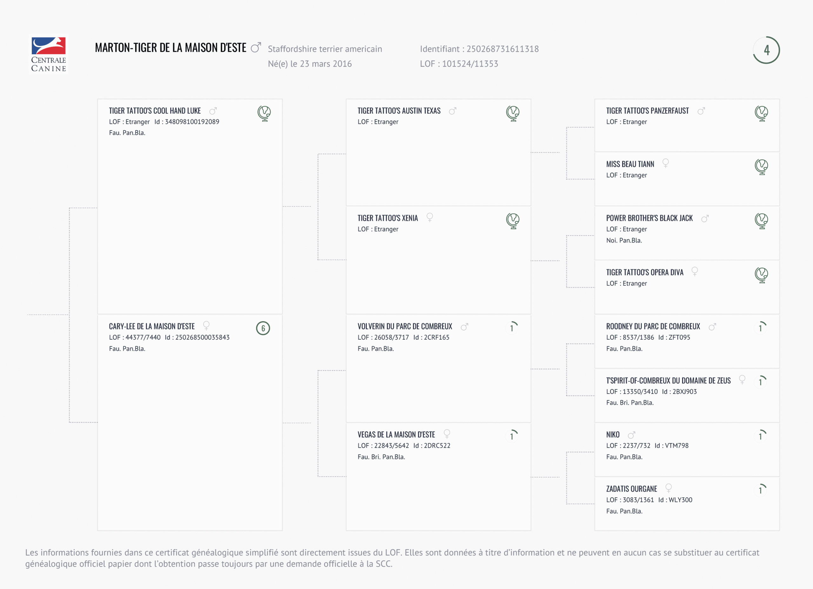Screen dimensions: 813x589
Task: Click the male symbol beside Marton-Tiger title
Action: (256, 48)
